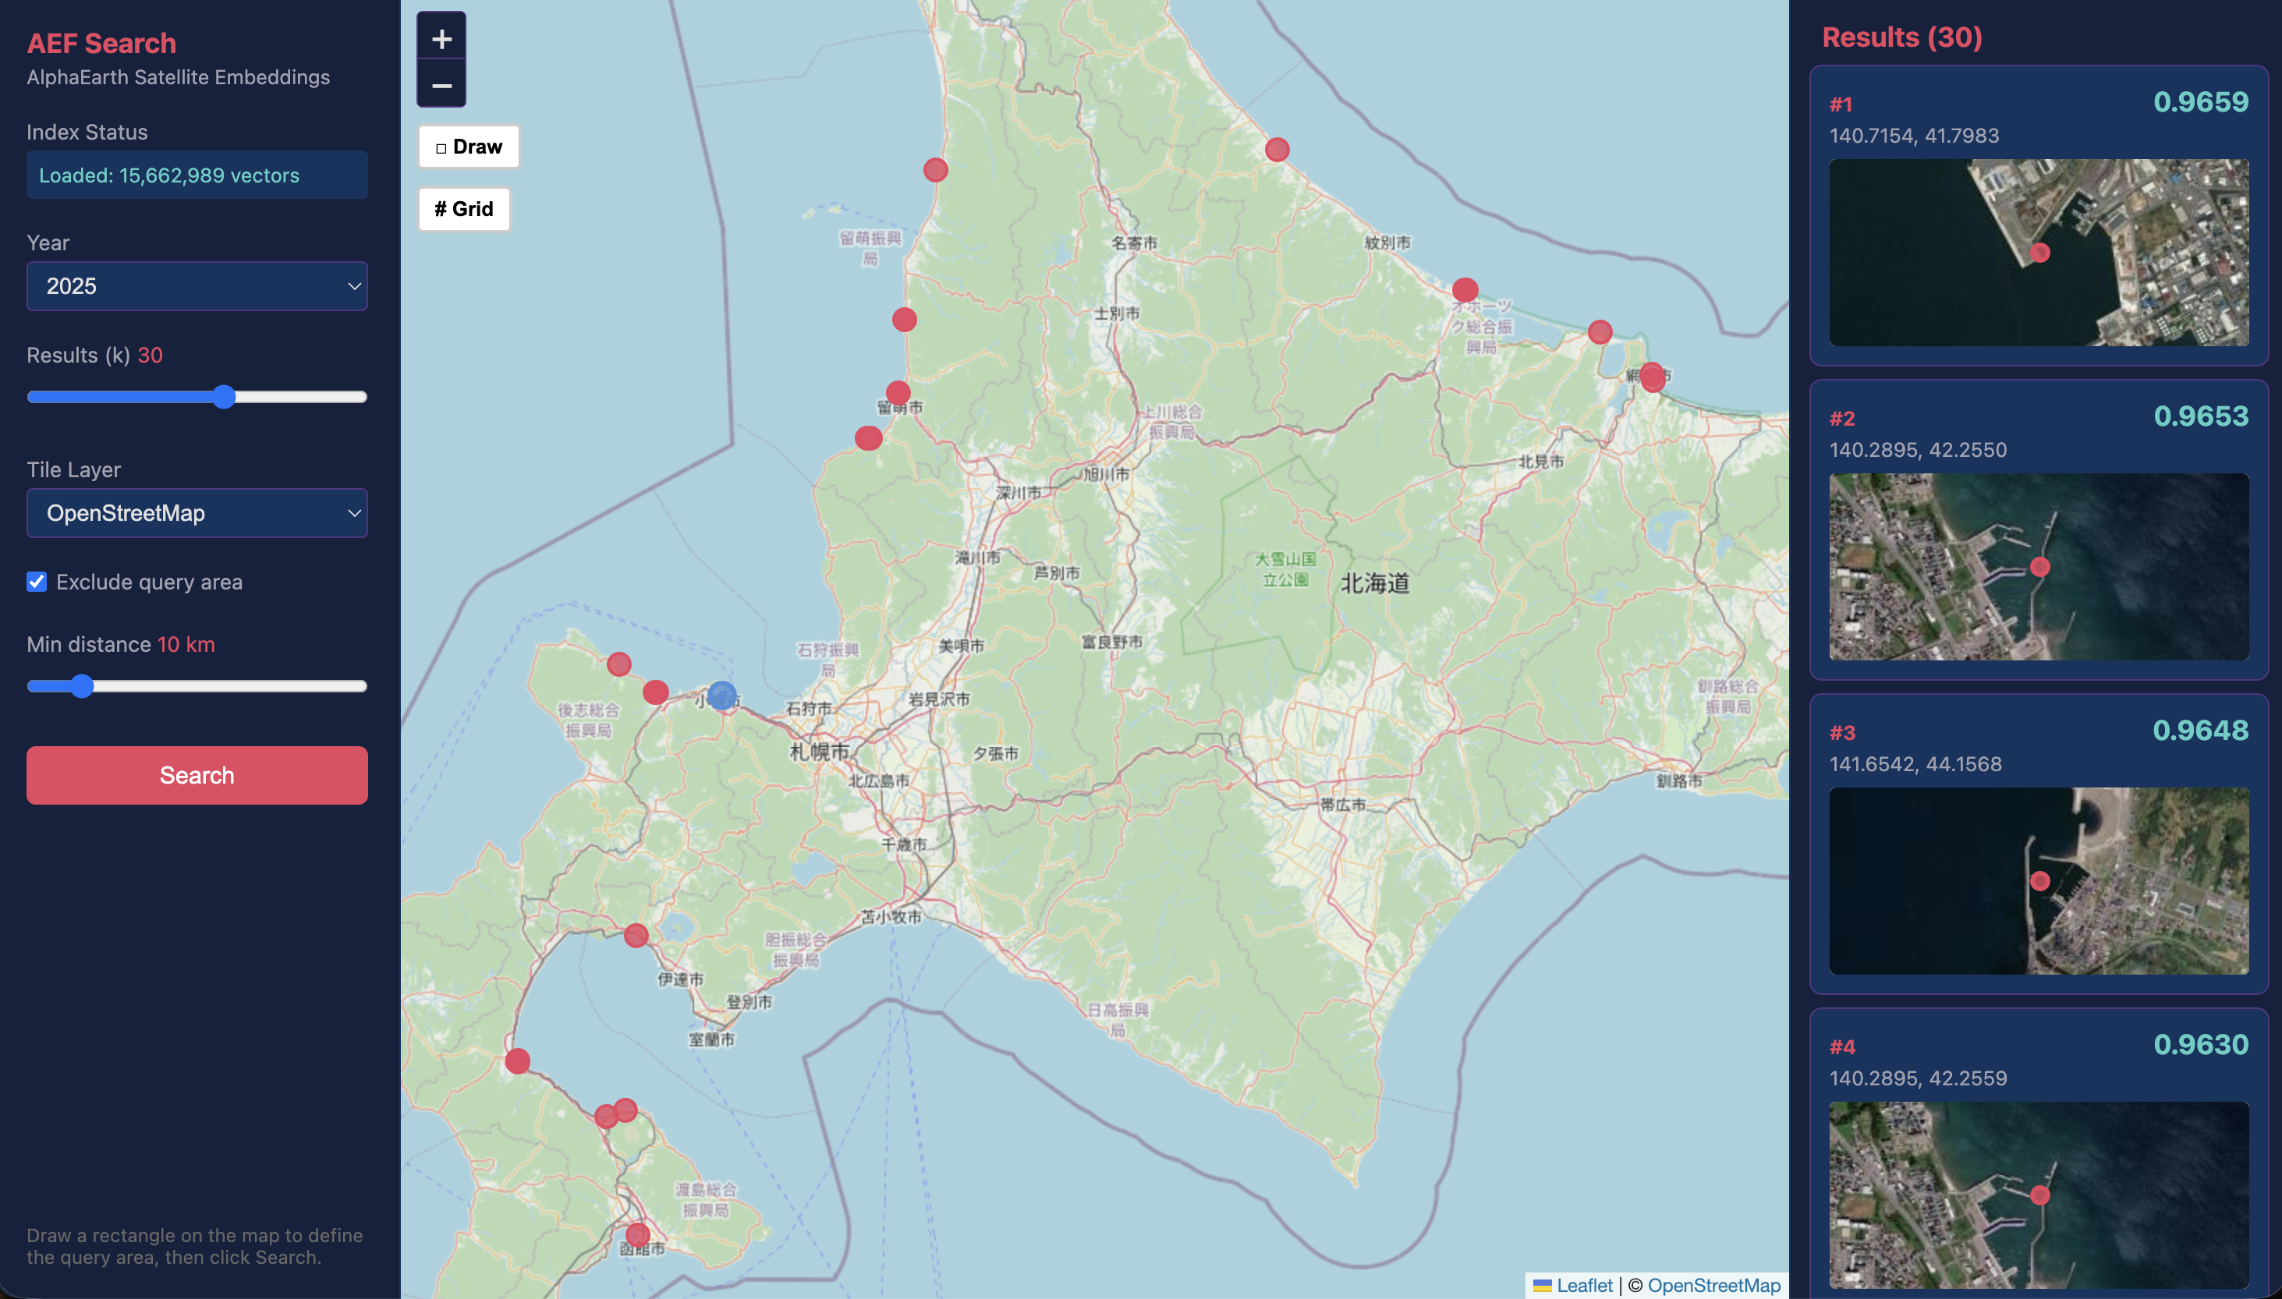Click the blue query marker near Otaru
The image size is (2282, 1299).
click(721, 695)
